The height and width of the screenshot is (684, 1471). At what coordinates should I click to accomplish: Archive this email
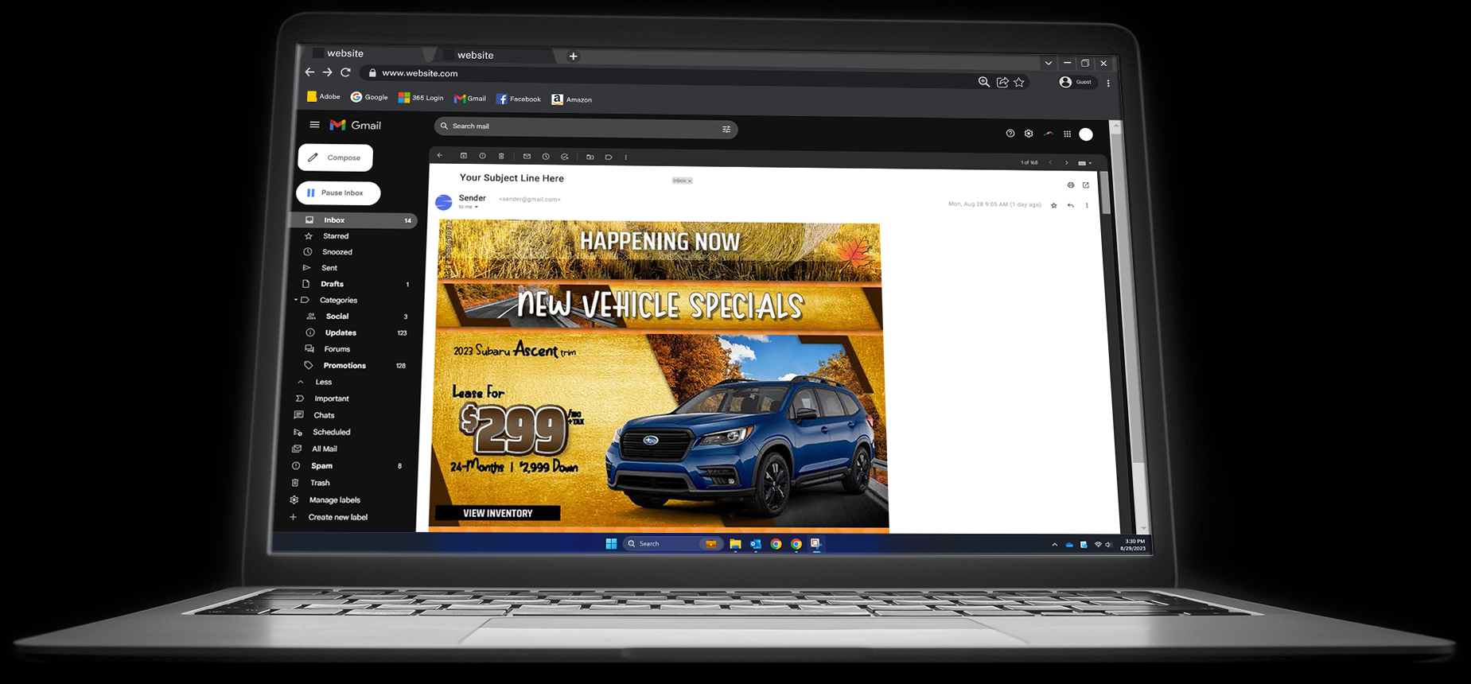click(464, 156)
